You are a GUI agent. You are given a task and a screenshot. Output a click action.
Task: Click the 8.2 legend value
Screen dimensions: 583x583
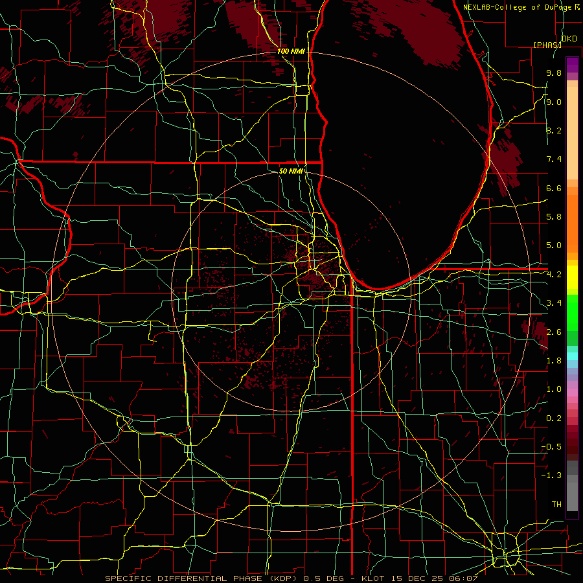pos(554,130)
